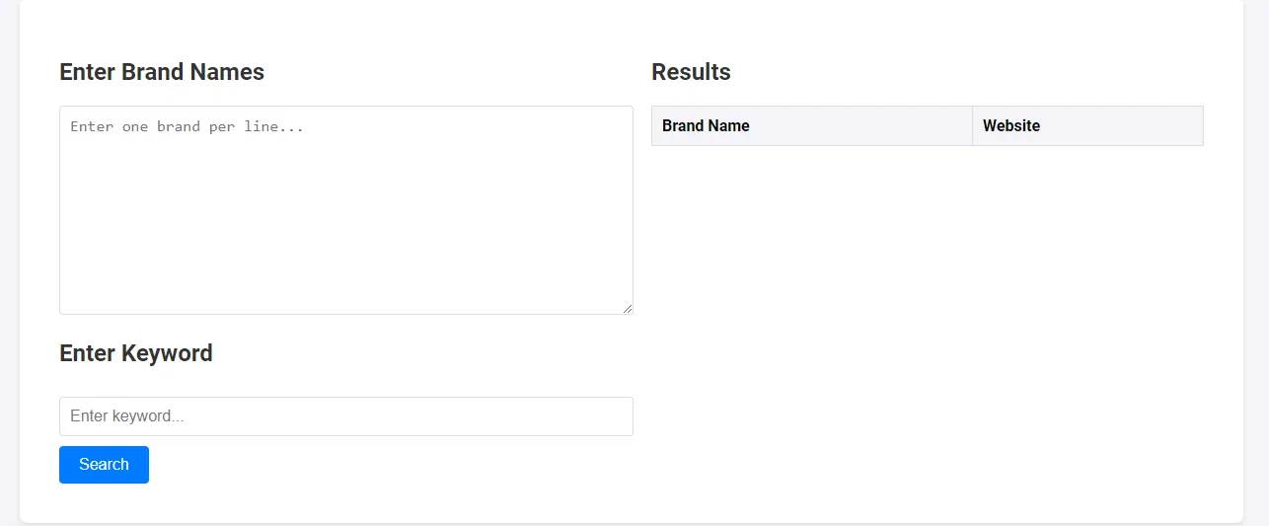Click the empty area below the results table

(927, 326)
